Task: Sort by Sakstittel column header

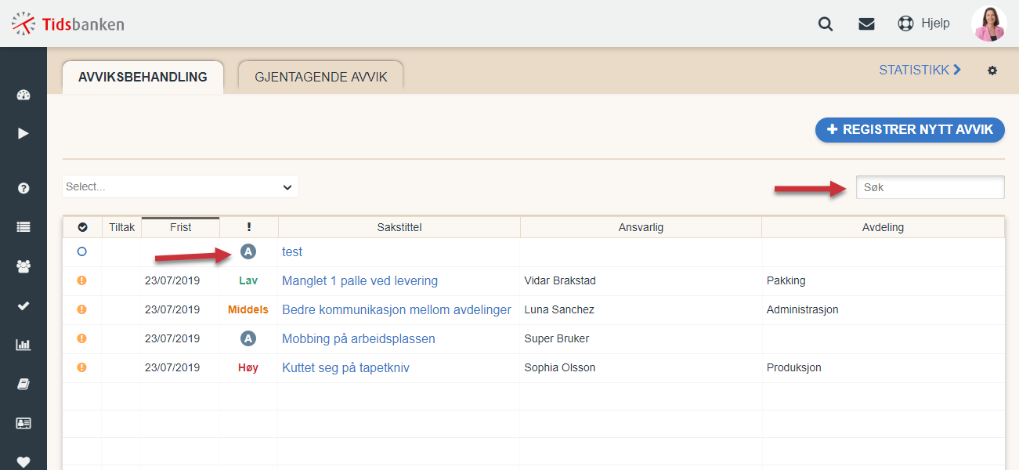Action: point(399,227)
